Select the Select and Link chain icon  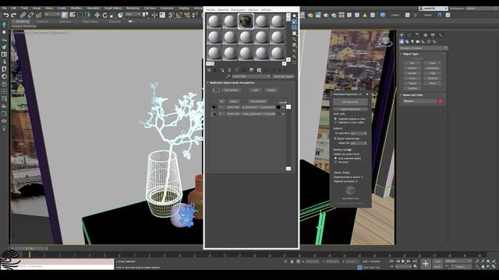[23, 15]
